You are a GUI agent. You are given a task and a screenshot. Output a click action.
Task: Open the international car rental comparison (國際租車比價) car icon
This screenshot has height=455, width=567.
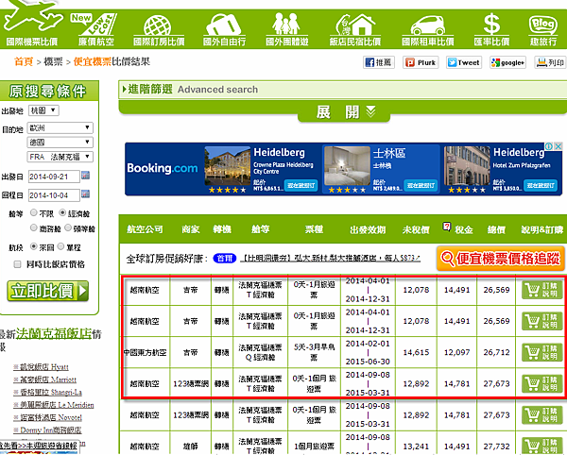point(428,30)
